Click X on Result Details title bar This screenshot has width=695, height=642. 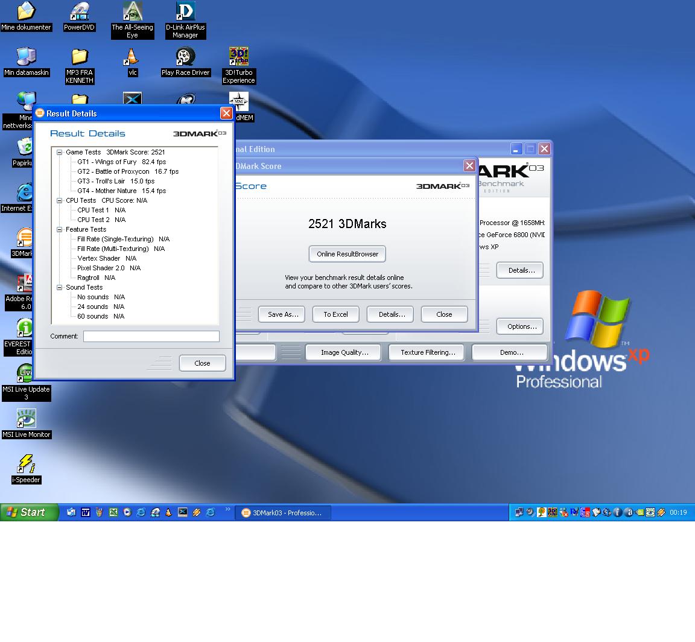coord(226,113)
